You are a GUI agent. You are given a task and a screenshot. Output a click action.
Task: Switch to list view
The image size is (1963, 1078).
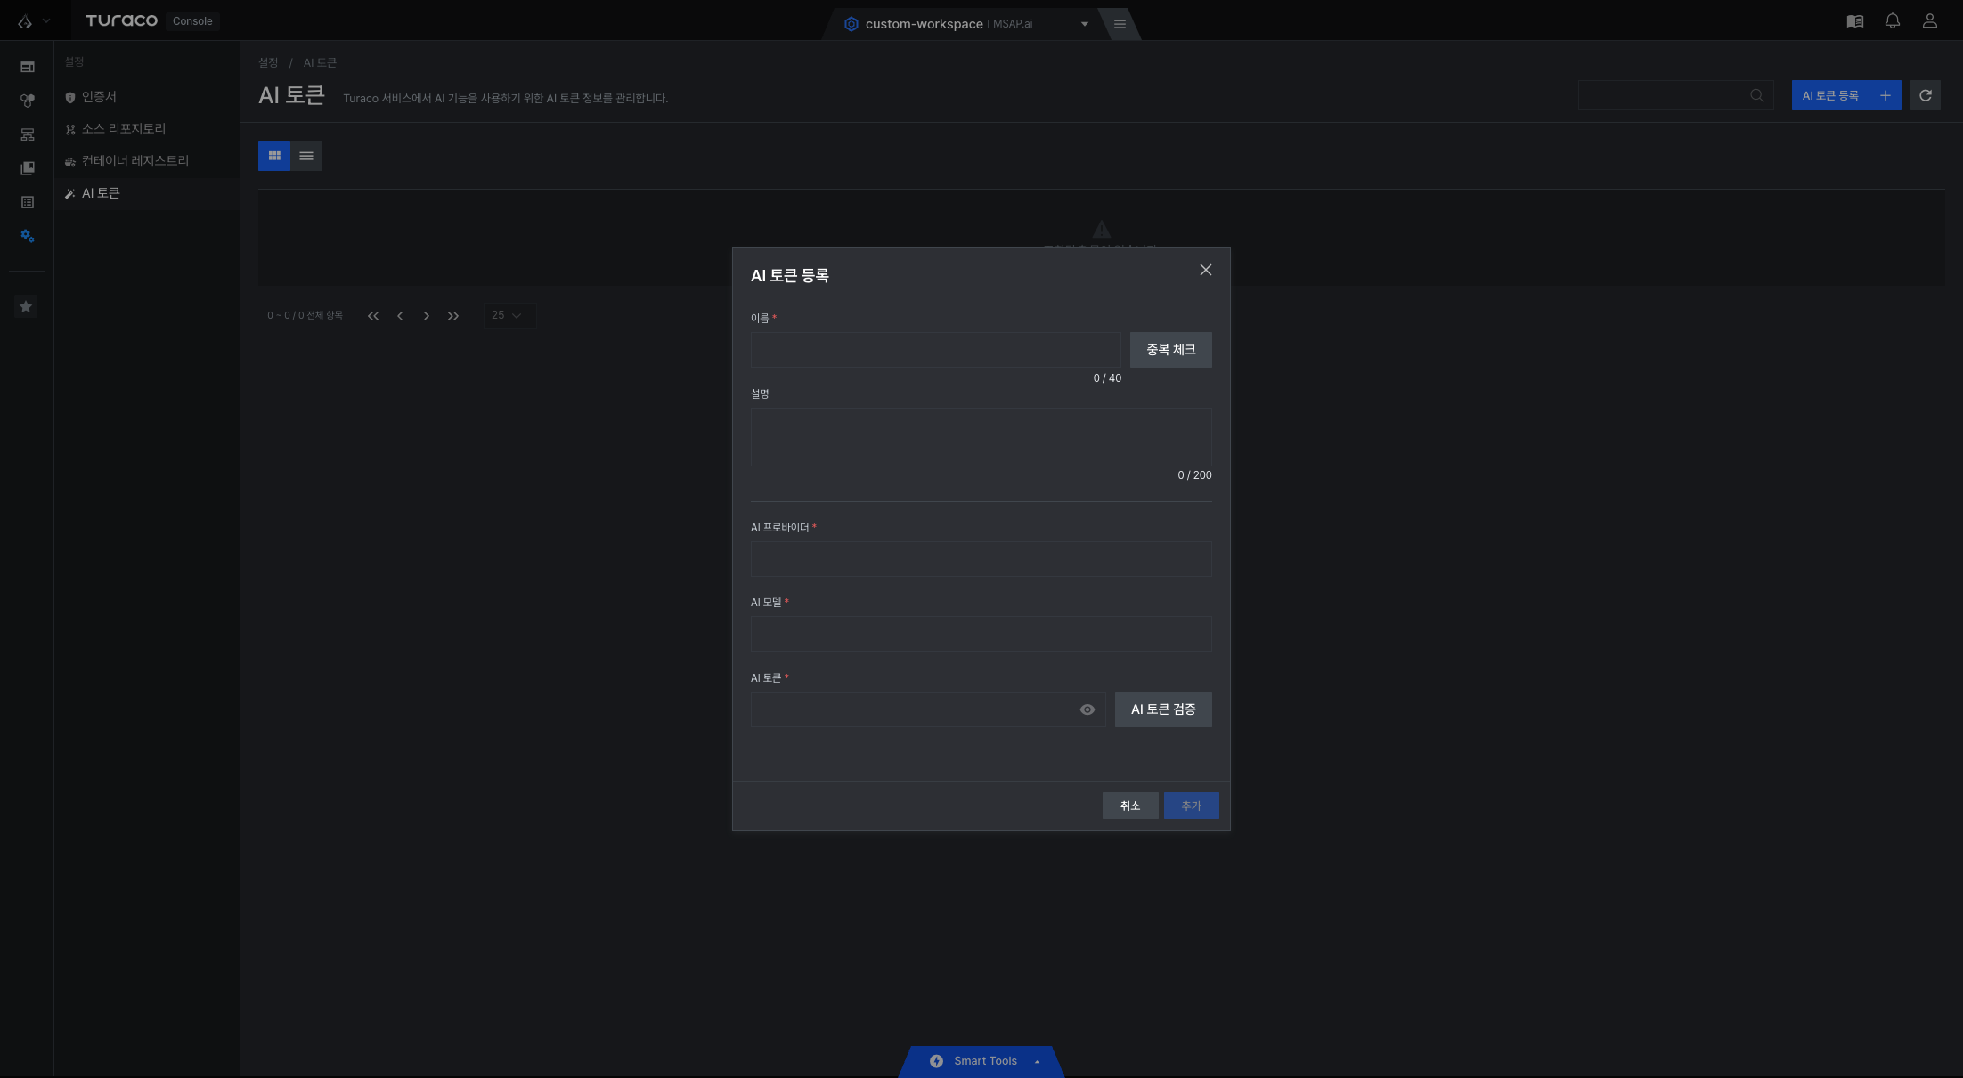point(306,156)
